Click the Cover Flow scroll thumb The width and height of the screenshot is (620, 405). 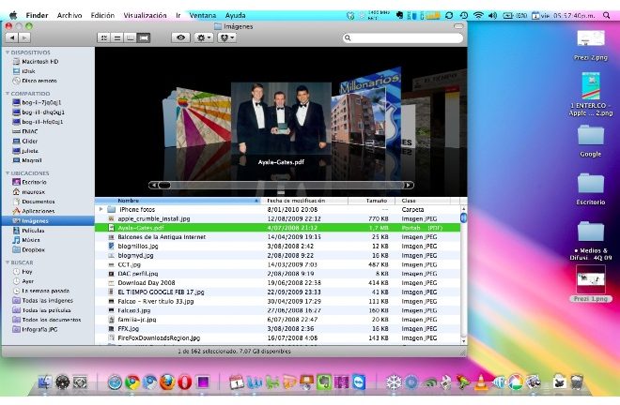[164, 185]
